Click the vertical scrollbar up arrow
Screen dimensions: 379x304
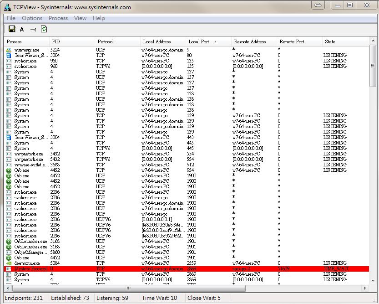coord(373,41)
